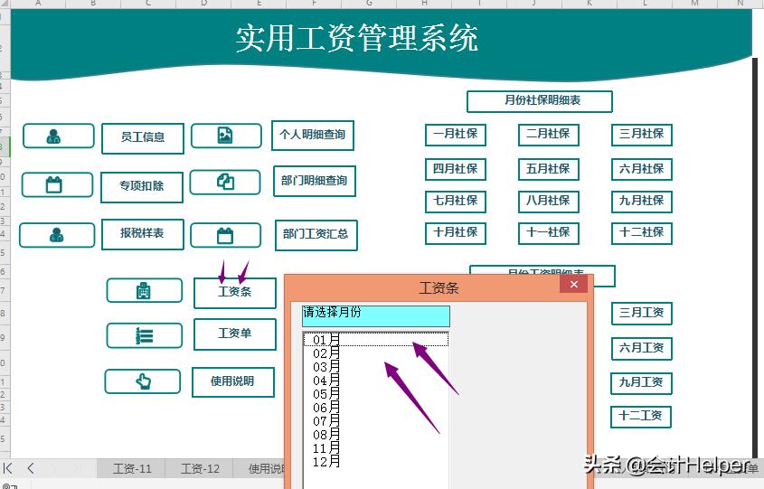Click the hand pointer icon beside 使用说明
Image resolution: width=764 pixels, height=489 pixels.
click(143, 381)
